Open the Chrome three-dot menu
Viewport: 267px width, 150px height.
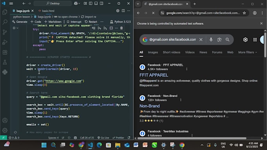click(x=262, y=13)
